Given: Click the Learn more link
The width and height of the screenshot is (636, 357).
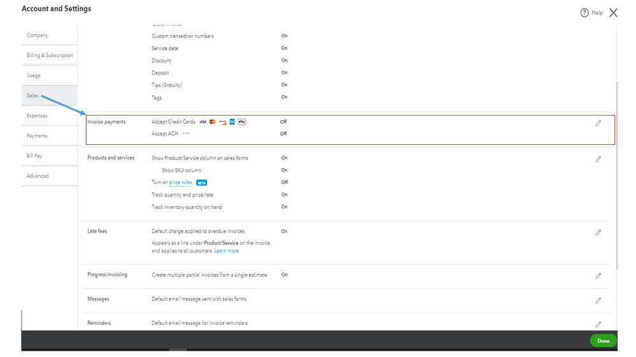Looking at the screenshot, I should point(227,251).
